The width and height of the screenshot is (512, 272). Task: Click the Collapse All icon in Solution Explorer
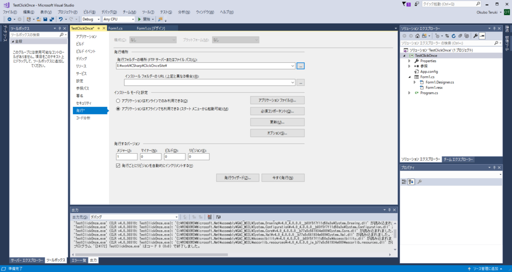460,36
